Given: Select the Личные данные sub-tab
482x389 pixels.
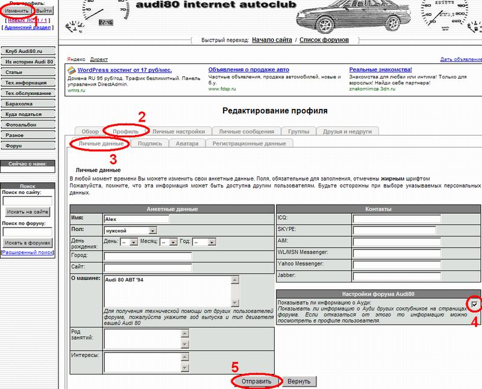Looking at the screenshot, I should [101, 143].
